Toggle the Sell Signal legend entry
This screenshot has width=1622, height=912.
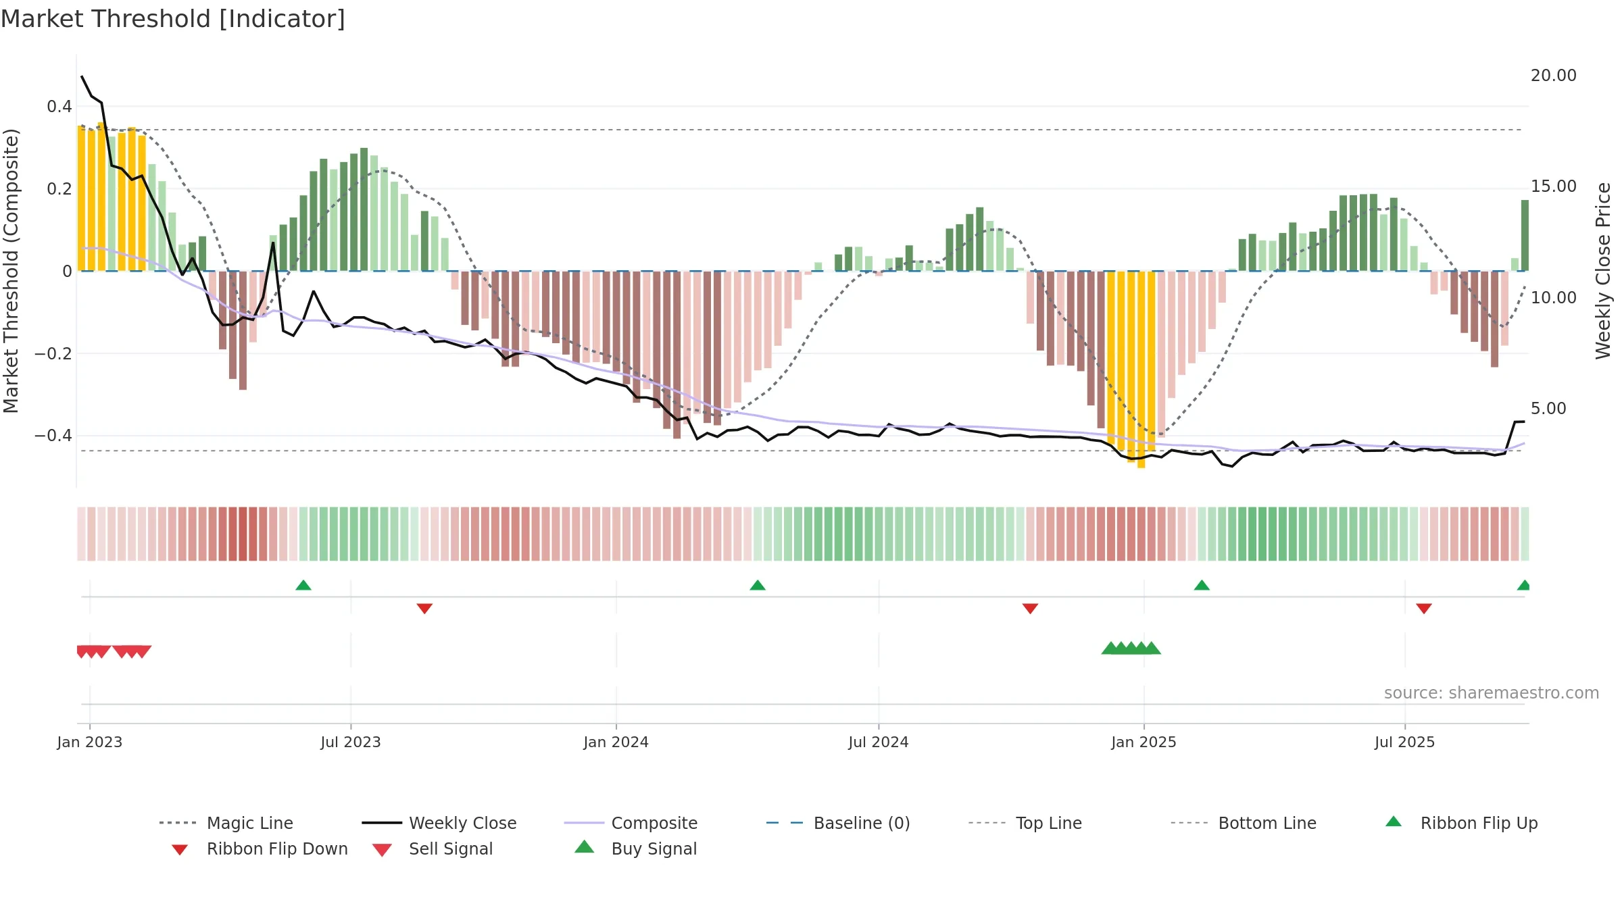[433, 848]
